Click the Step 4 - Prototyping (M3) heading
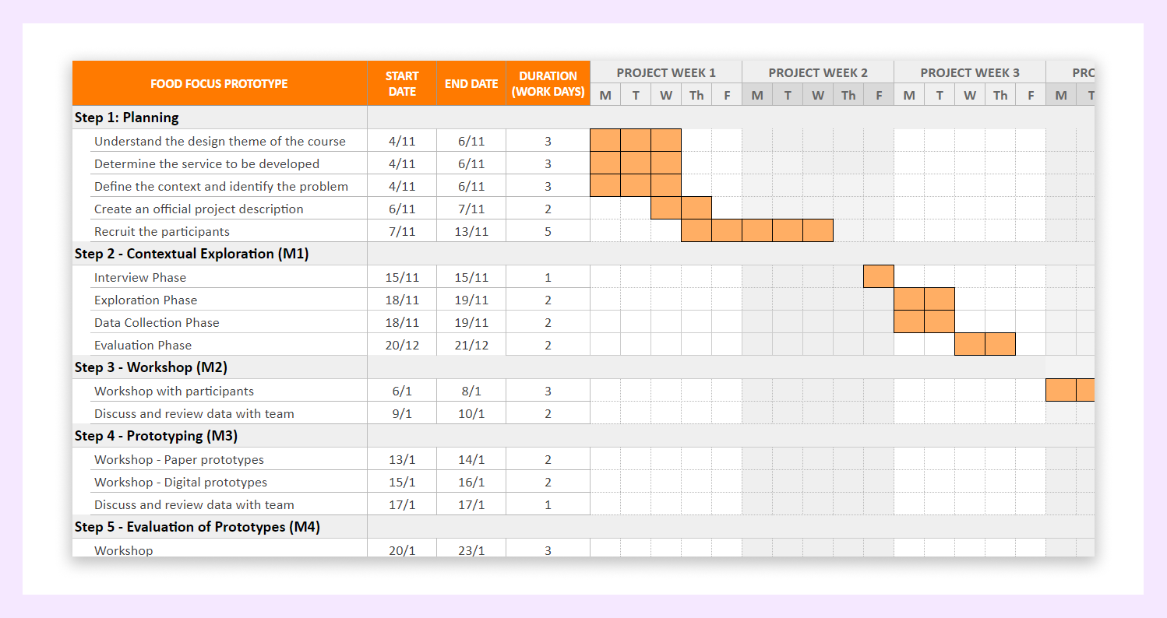The image size is (1167, 618). coord(157,436)
